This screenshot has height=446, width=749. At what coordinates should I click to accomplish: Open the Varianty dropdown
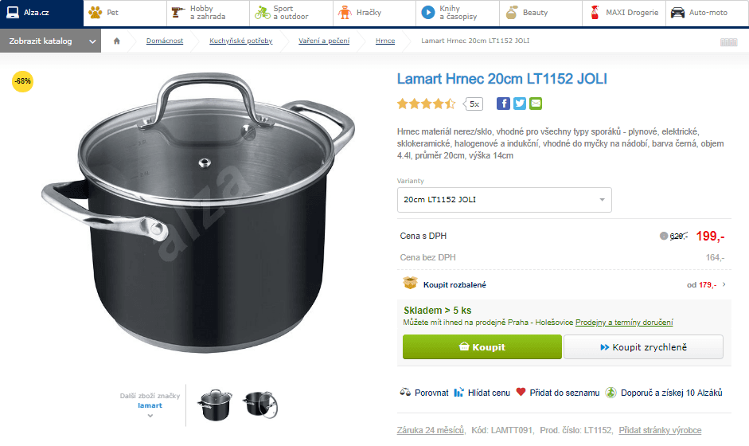(x=504, y=200)
